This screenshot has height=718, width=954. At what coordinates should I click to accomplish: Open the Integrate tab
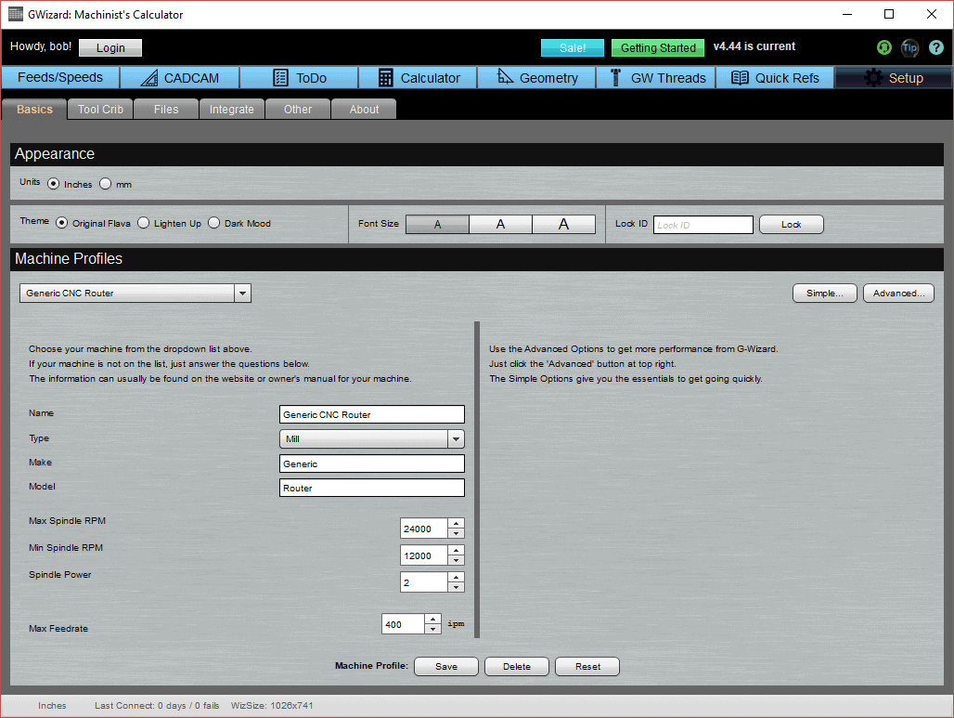click(x=231, y=109)
